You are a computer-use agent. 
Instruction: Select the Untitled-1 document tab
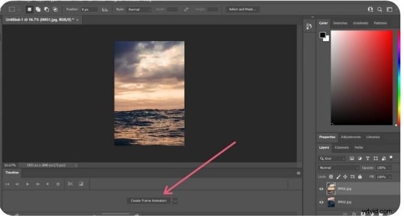(x=40, y=20)
